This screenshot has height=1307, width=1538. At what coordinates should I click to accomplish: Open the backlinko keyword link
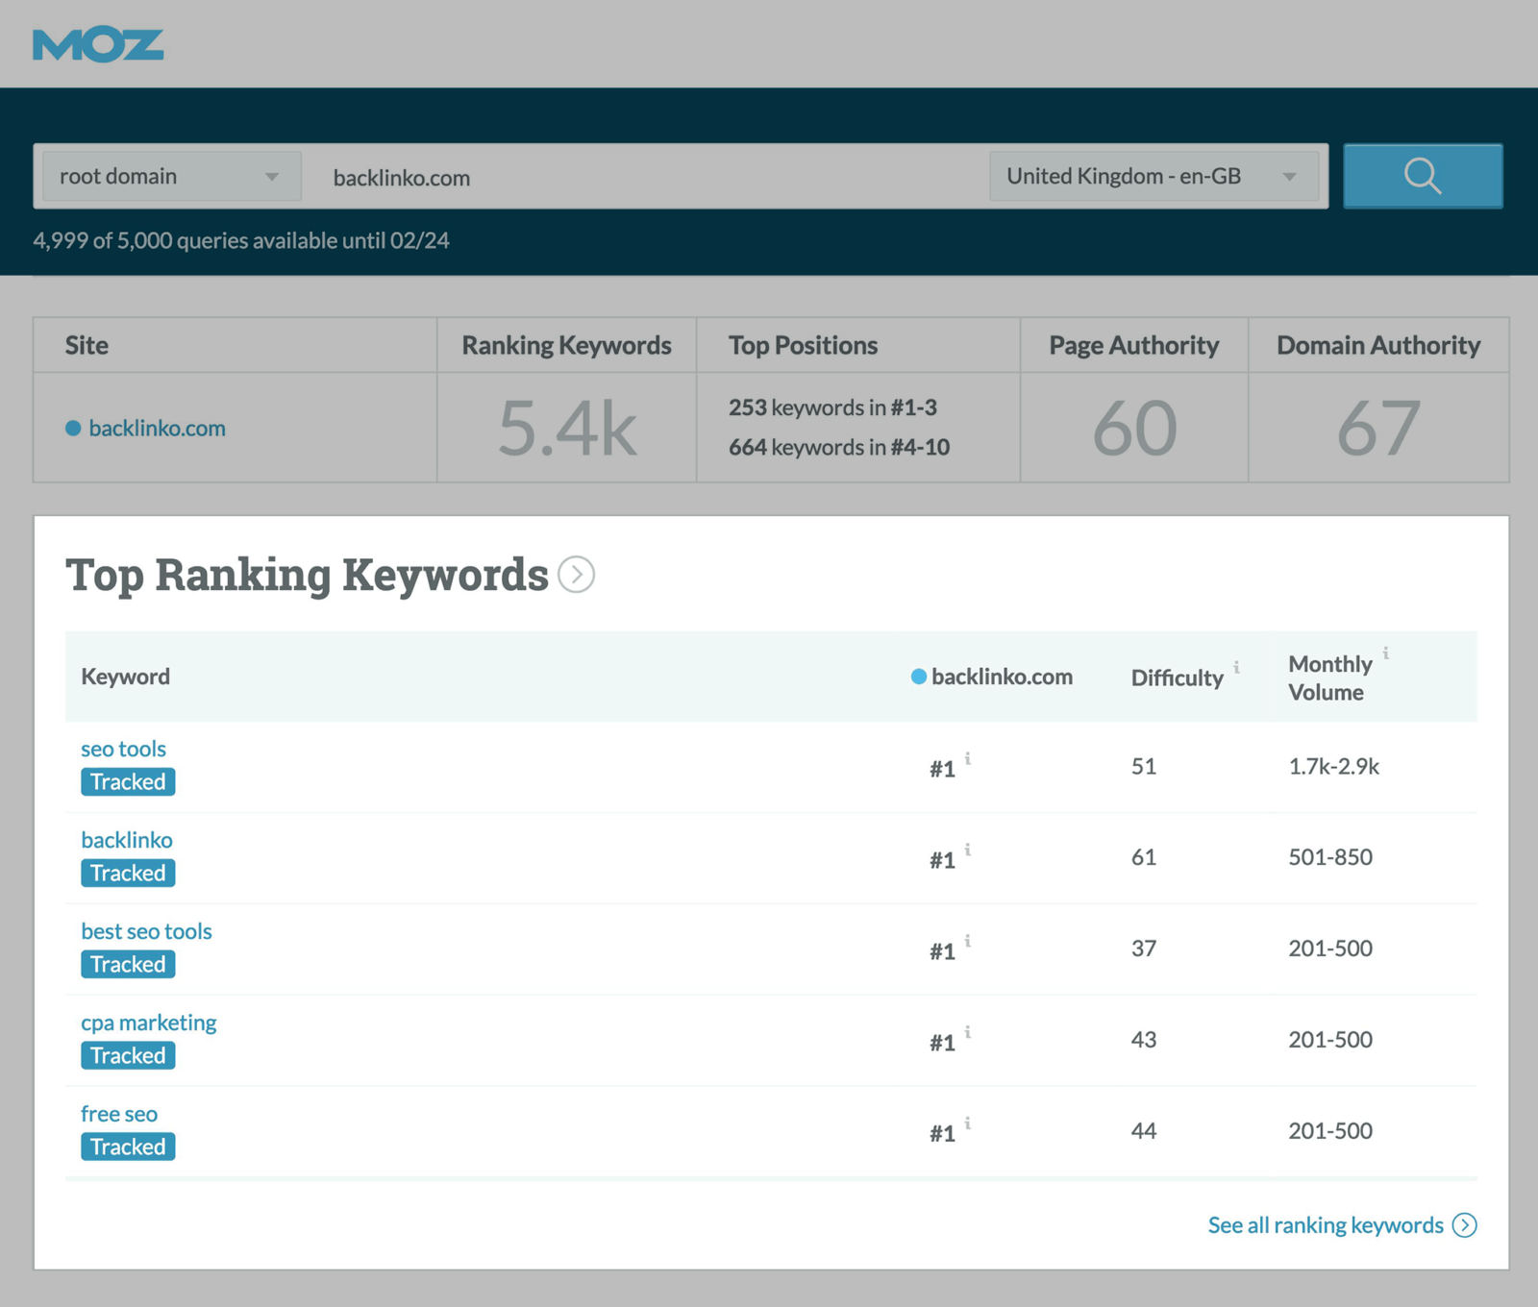[127, 840]
